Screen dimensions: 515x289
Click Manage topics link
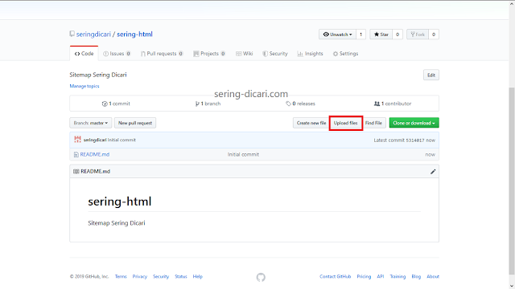(84, 86)
